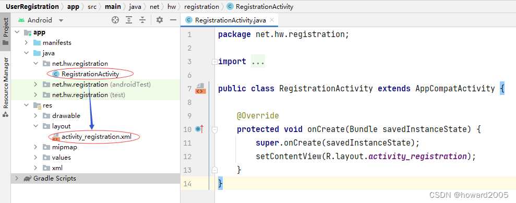Click the override gutter icon on line 10

click(199, 129)
